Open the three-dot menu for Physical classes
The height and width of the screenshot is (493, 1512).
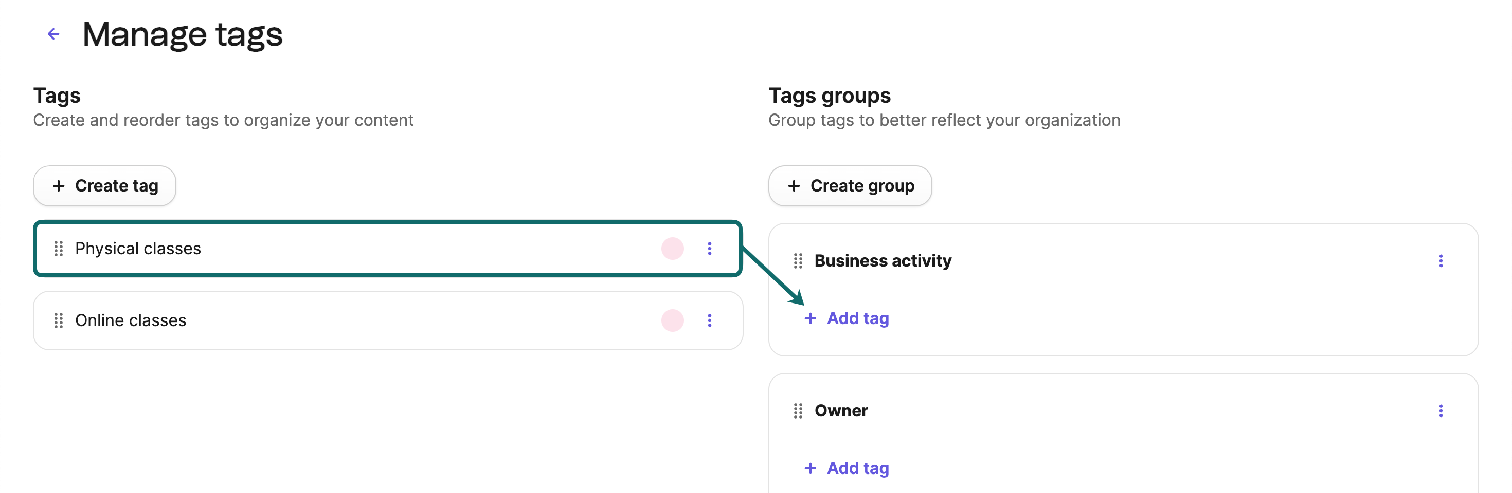click(710, 249)
